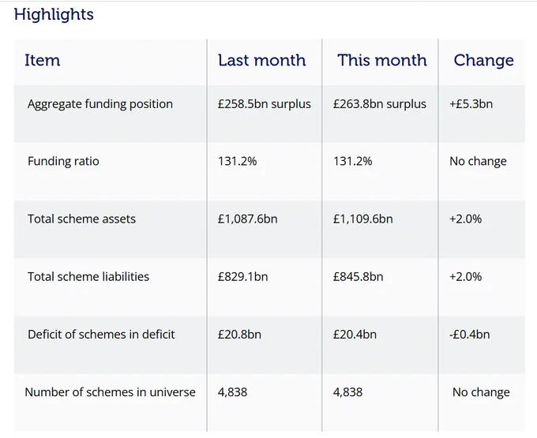Select the +£5.3bn change value
537x438 pixels.
tap(471, 104)
